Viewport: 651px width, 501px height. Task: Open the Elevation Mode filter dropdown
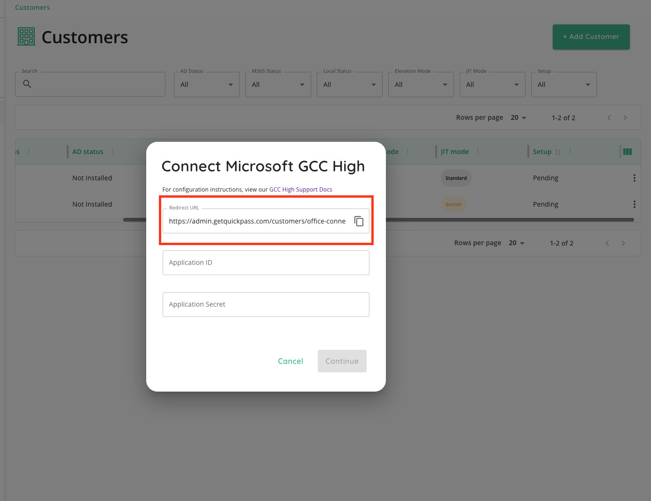coord(421,85)
